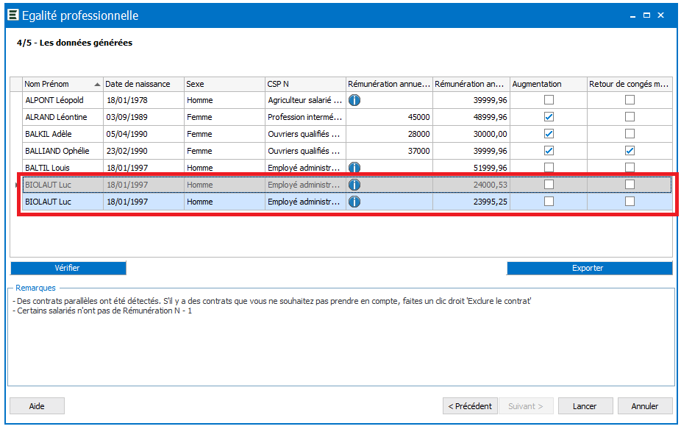Click the row selector beside ALPONT Léopold
This screenshot has width=681, height=429.
click(x=16, y=100)
